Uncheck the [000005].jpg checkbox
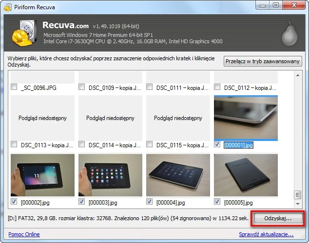The height and width of the screenshot is (243, 309). pyautogui.click(x=217, y=202)
